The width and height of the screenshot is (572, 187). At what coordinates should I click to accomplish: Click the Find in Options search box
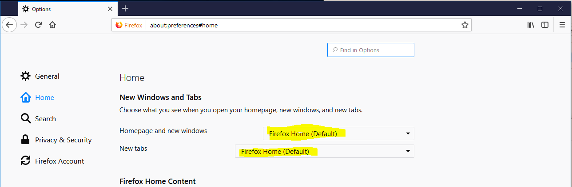click(371, 50)
